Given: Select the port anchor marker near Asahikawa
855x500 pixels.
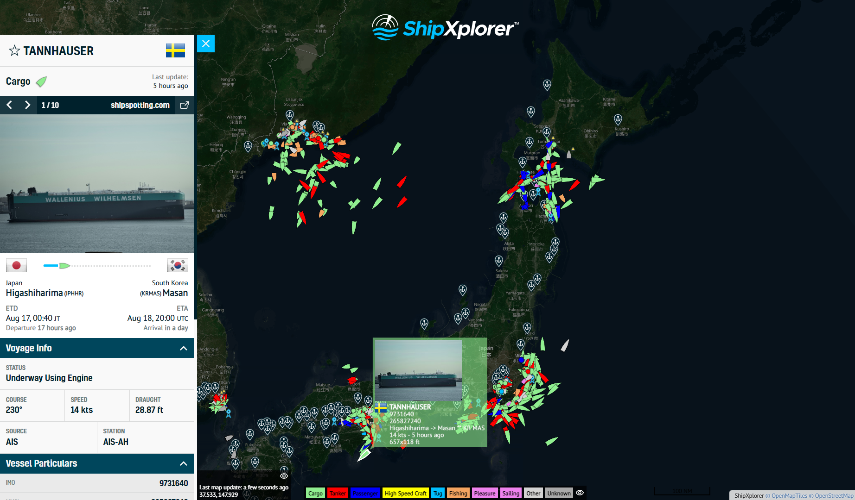Looking at the screenshot, I should (547, 85).
